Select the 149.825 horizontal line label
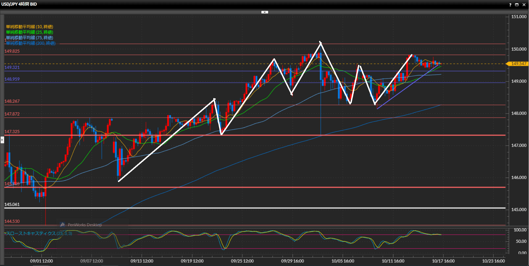This screenshot has width=529, height=266. (12, 51)
